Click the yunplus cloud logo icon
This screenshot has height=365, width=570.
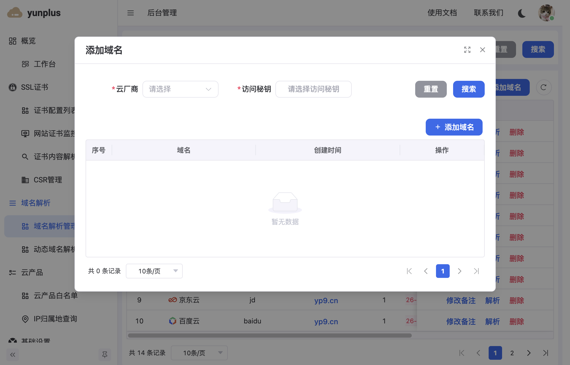pyautogui.click(x=15, y=13)
